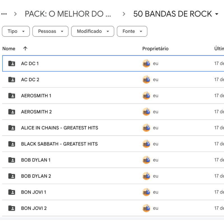Viewport: 224px width, 224px height.
Task: Select the BON JOVI 1 folder
Action: (34, 192)
